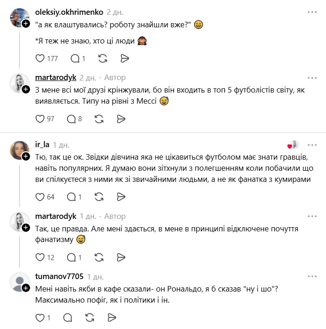Reply to tumanov7705's comment via the speech bubble icon

pyautogui.click(x=68, y=317)
